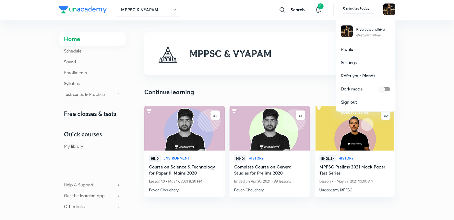Open notifications bell with 5 badge
The width and height of the screenshot is (454, 220).
coord(318,10)
